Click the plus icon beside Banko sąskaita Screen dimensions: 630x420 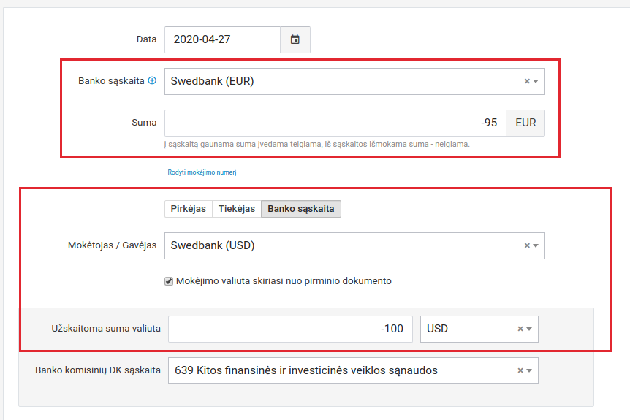coord(152,81)
